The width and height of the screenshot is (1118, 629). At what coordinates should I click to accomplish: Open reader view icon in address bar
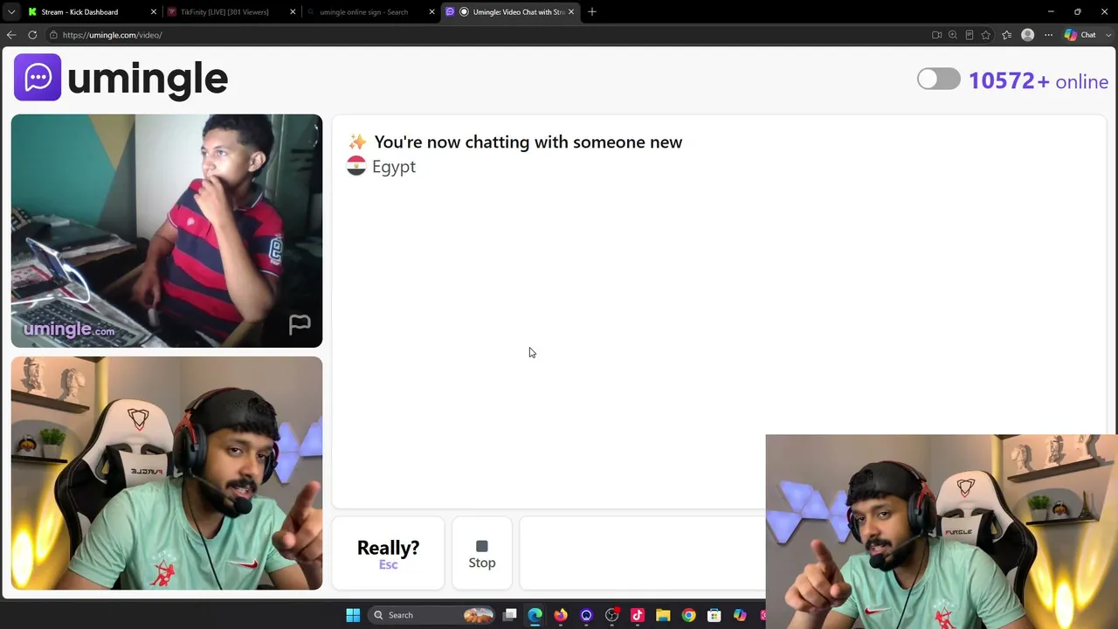point(970,35)
